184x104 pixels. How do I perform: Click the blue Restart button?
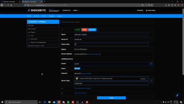(92, 30)
